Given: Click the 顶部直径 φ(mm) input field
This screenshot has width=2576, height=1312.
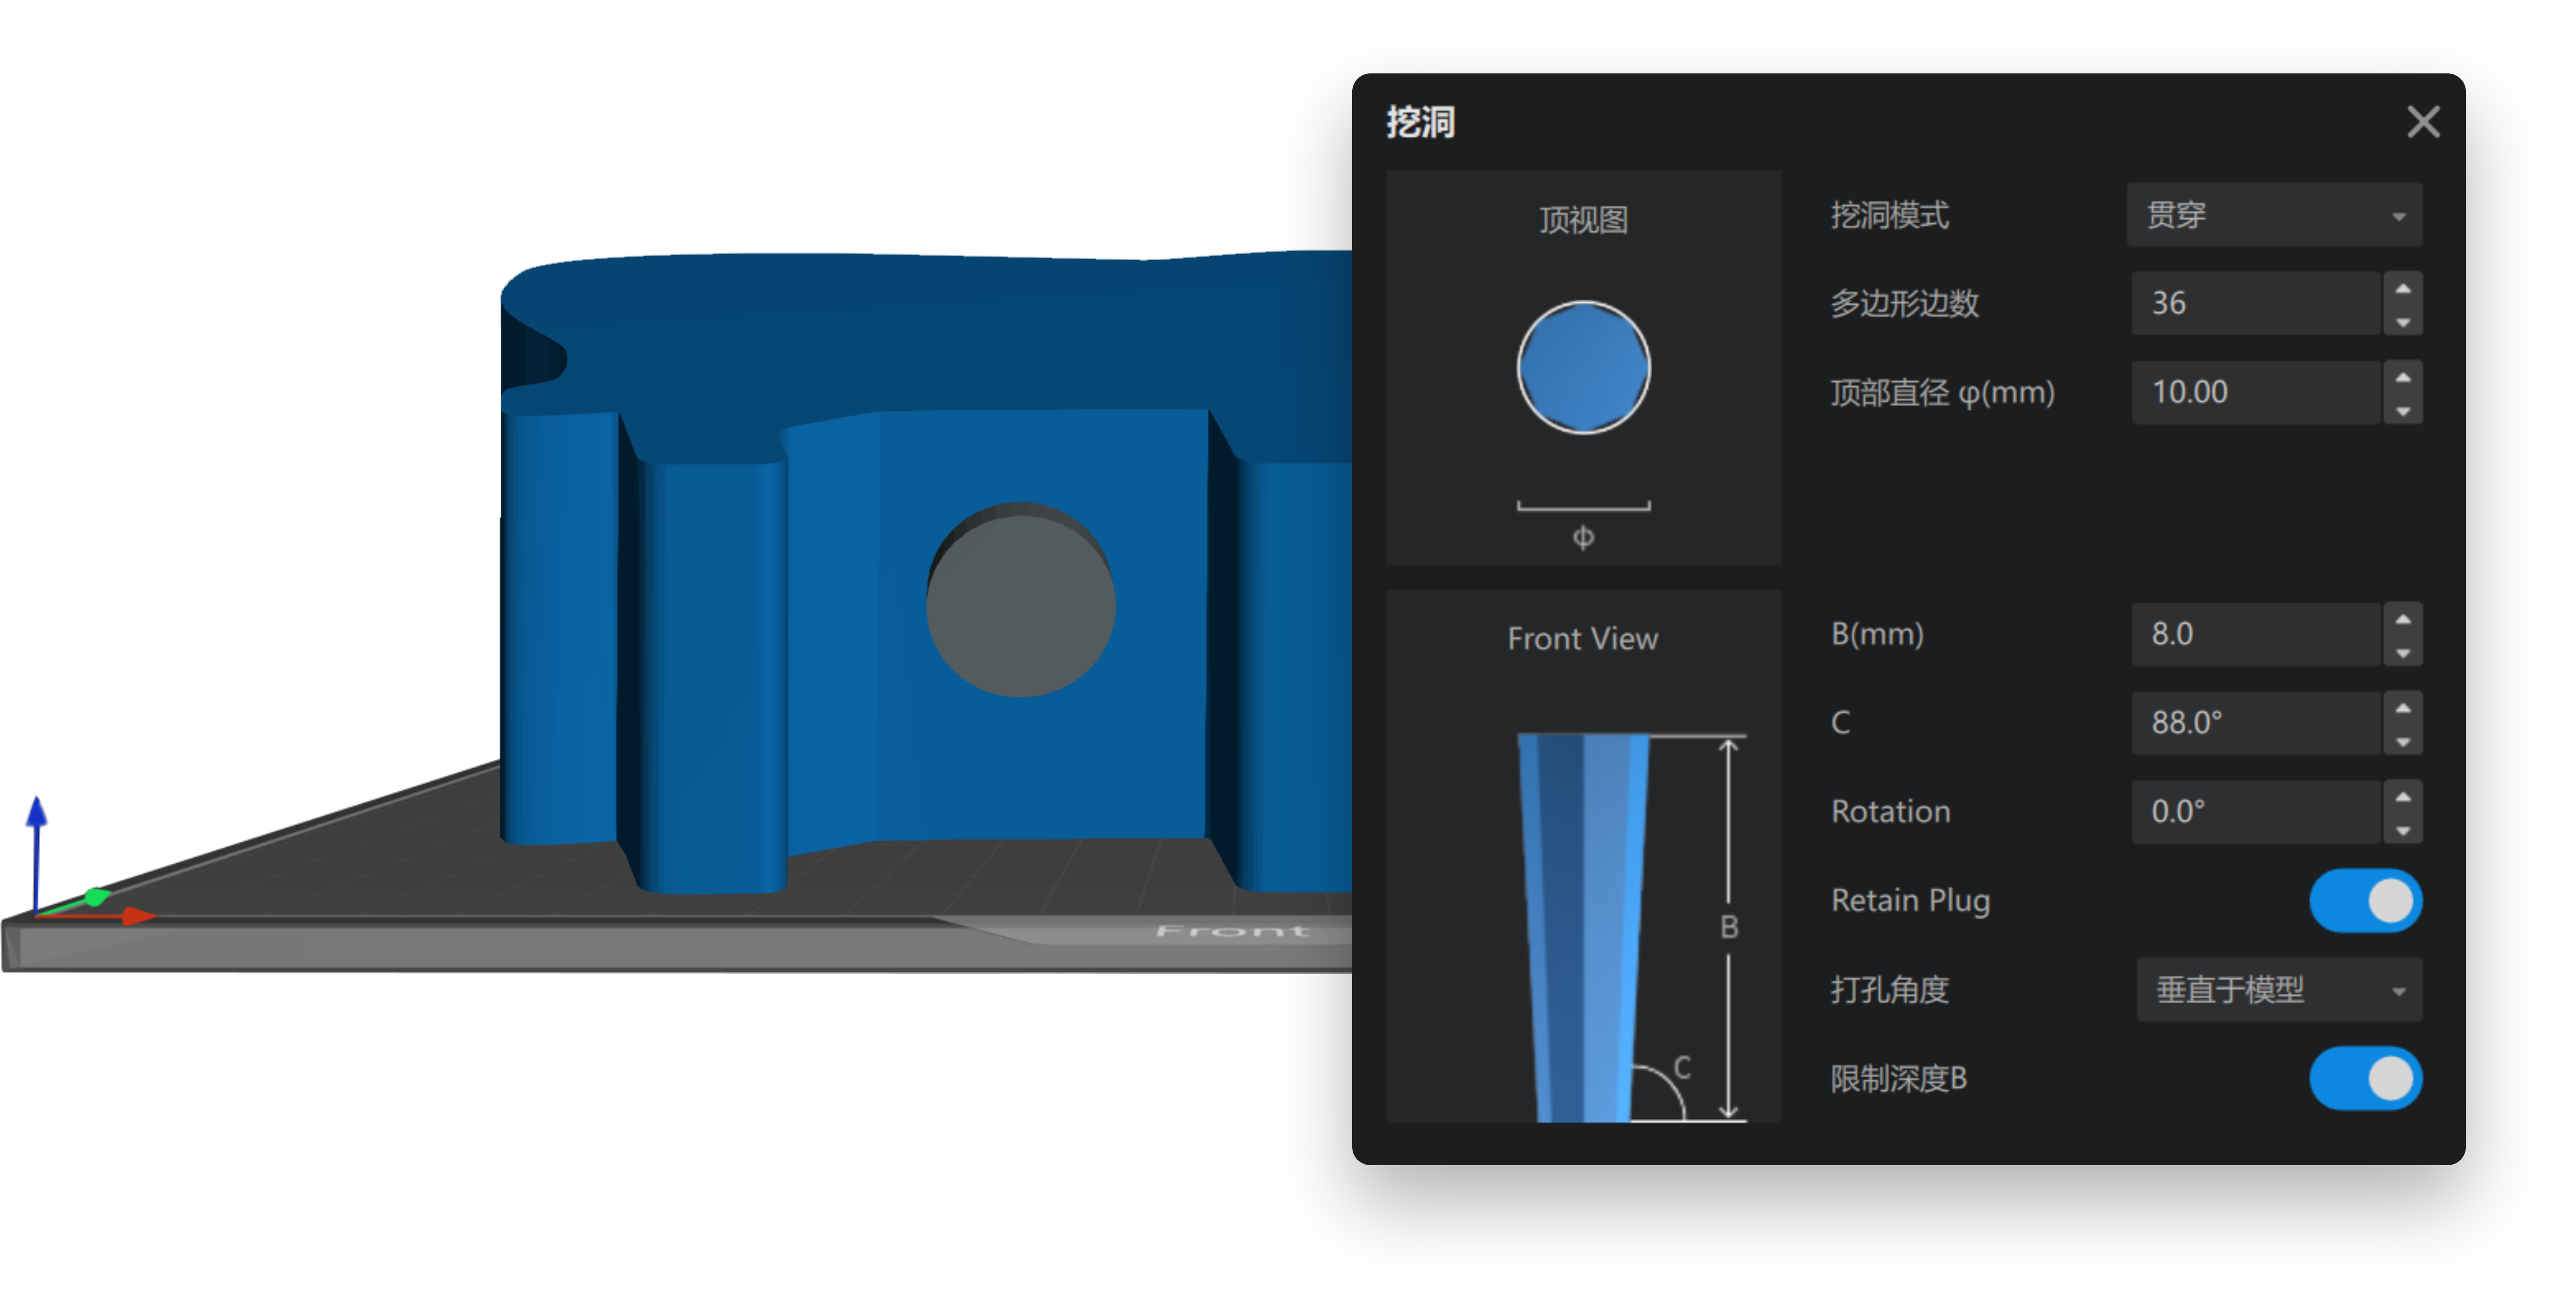Looking at the screenshot, I should 2256,392.
